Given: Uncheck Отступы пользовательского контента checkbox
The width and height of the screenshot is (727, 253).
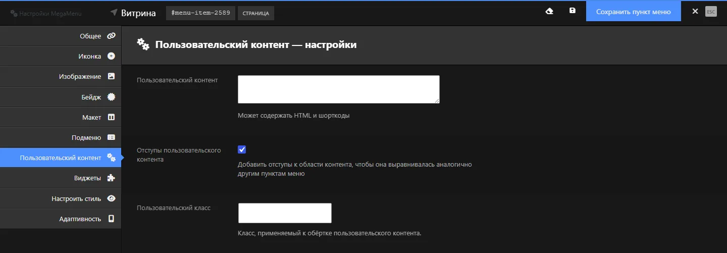Looking at the screenshot, I should click(x=242, y=149).
